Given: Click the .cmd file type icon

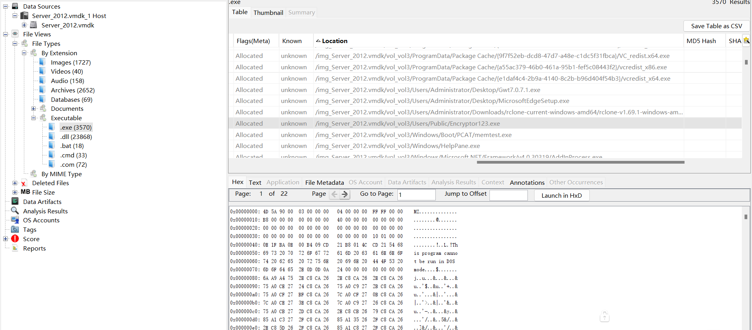Looking at the screenshot, I should 52,155.
